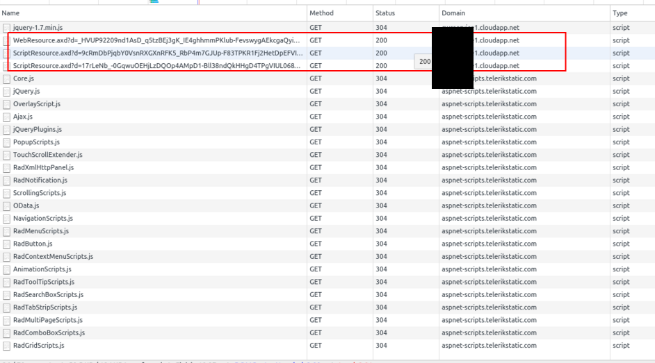The image size is (655, 363).
Task: Select the RadComboBoxScripts.js request name
Action: (x=49, y=332)
